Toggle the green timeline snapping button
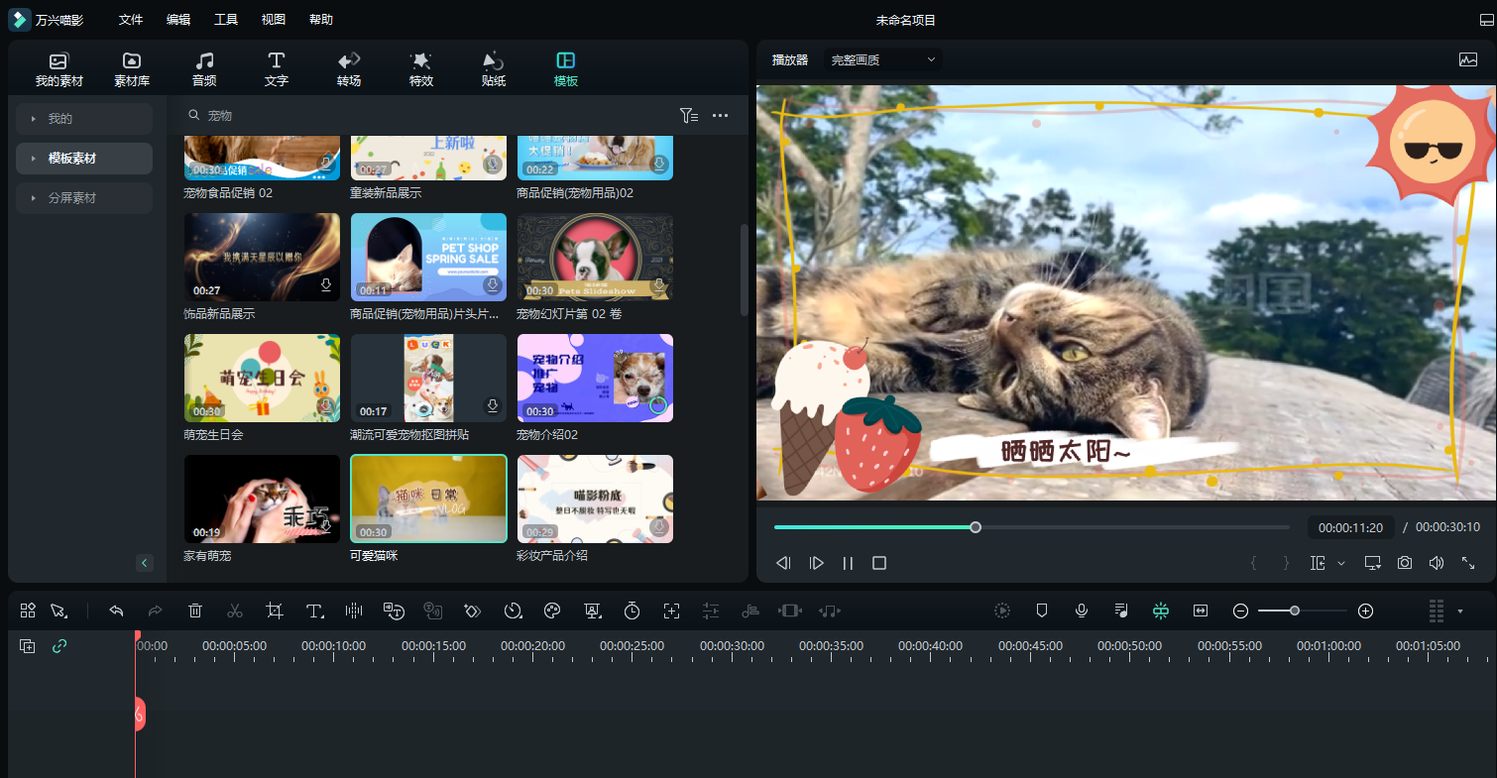This screenshot has width=1497, height=778. point(1161,611)
